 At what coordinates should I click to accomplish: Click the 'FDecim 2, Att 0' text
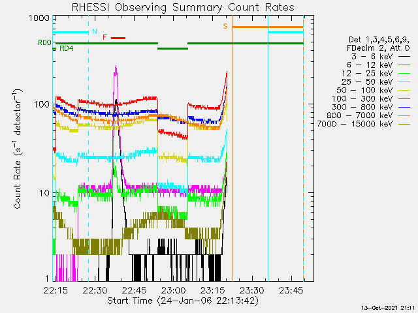coord(378,48)
